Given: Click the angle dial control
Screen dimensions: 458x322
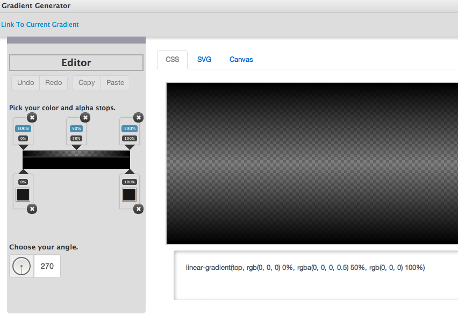Looking at the screenshot, I should tap(21, 266).
